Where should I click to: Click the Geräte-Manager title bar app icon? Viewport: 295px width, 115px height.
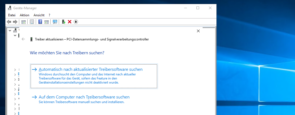(9, 8)
